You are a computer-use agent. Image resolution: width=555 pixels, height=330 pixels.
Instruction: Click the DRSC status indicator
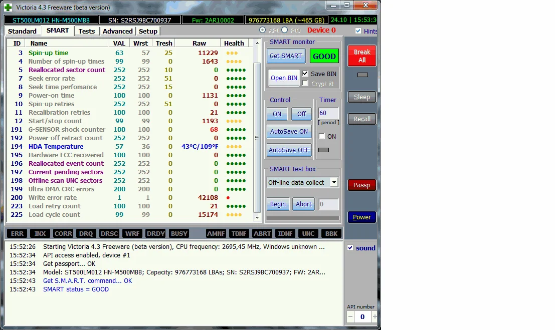[x=109, y=233]
